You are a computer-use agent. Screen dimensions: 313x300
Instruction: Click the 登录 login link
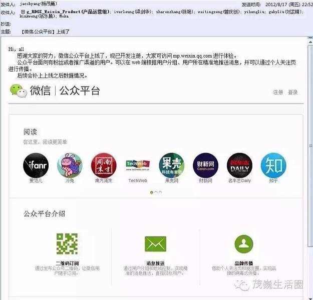click(x=292, y=92)
